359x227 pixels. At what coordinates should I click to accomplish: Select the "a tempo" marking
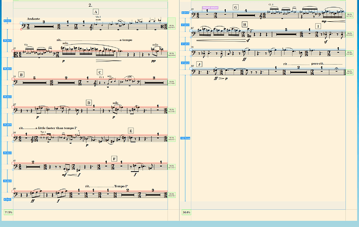coord(126,40)
